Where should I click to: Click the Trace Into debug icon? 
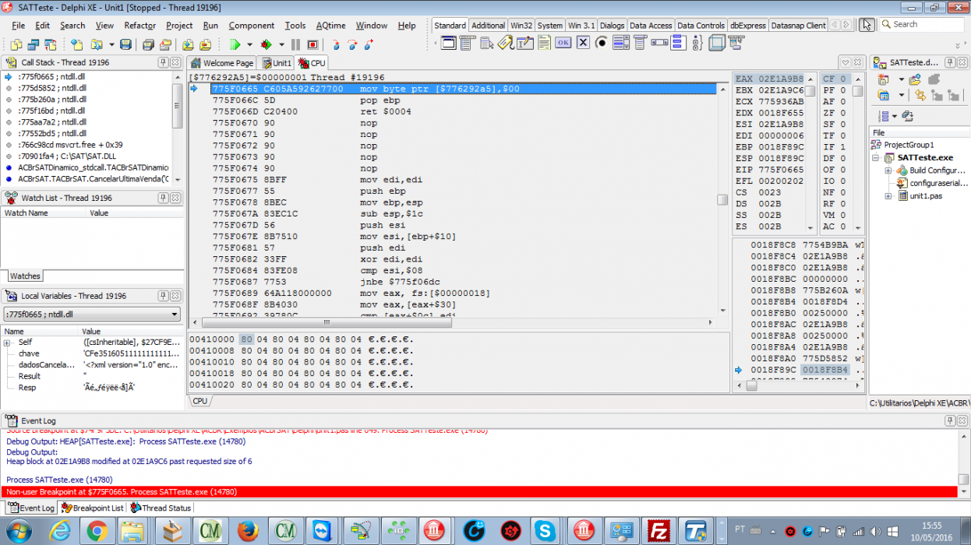tap(337, 44)
